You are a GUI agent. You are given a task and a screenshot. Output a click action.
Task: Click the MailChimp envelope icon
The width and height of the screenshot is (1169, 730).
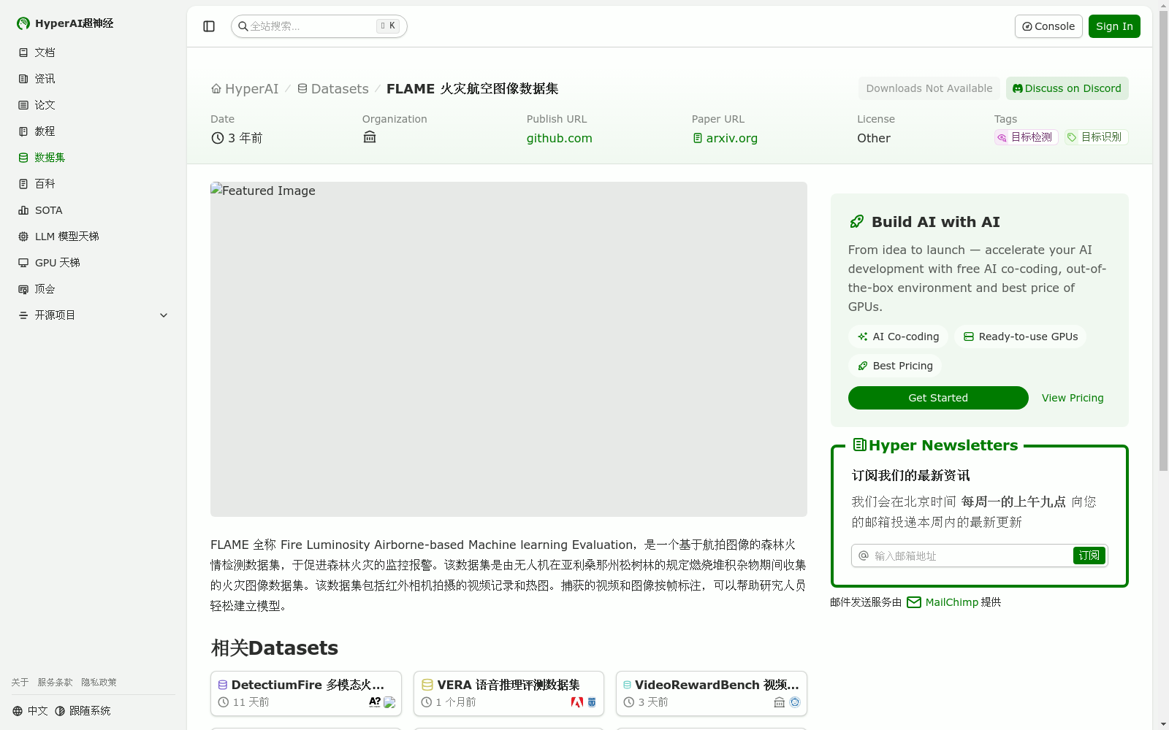point(914,602)
